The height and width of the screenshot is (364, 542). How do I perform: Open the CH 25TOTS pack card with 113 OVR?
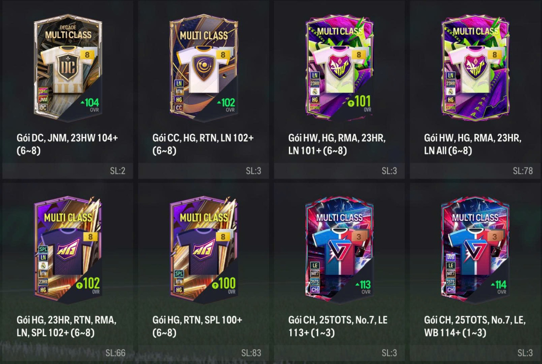[x=340, y=250]
